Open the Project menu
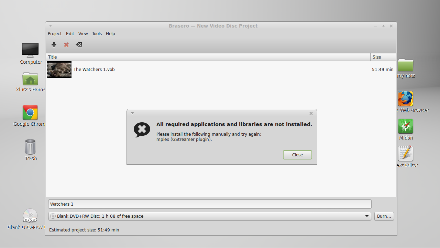This screenshot has width=440, height=248. (x=55, y=33)
